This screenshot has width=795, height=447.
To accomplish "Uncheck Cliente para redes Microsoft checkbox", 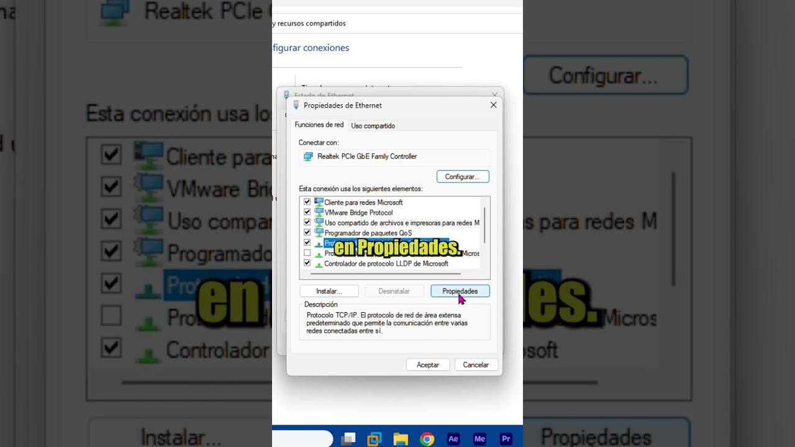I will [x=307, y=202].
